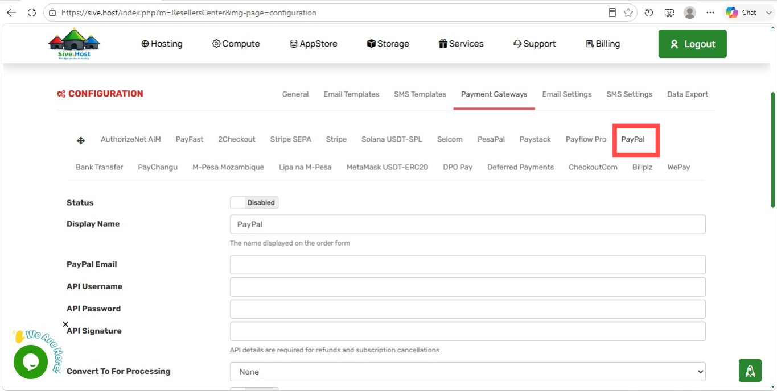Screen dimensions: 777x391
Task: Click the API Signature input field
Action: [x=467, y=331]
